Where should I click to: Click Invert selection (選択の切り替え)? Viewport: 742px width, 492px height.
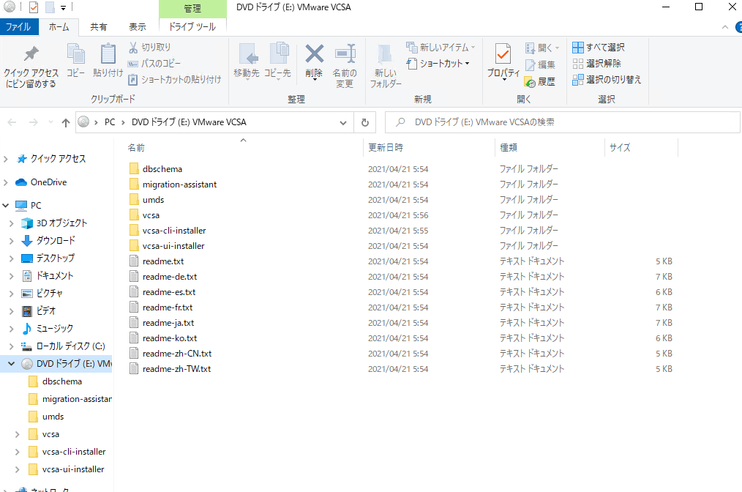(x=607, y=80)
